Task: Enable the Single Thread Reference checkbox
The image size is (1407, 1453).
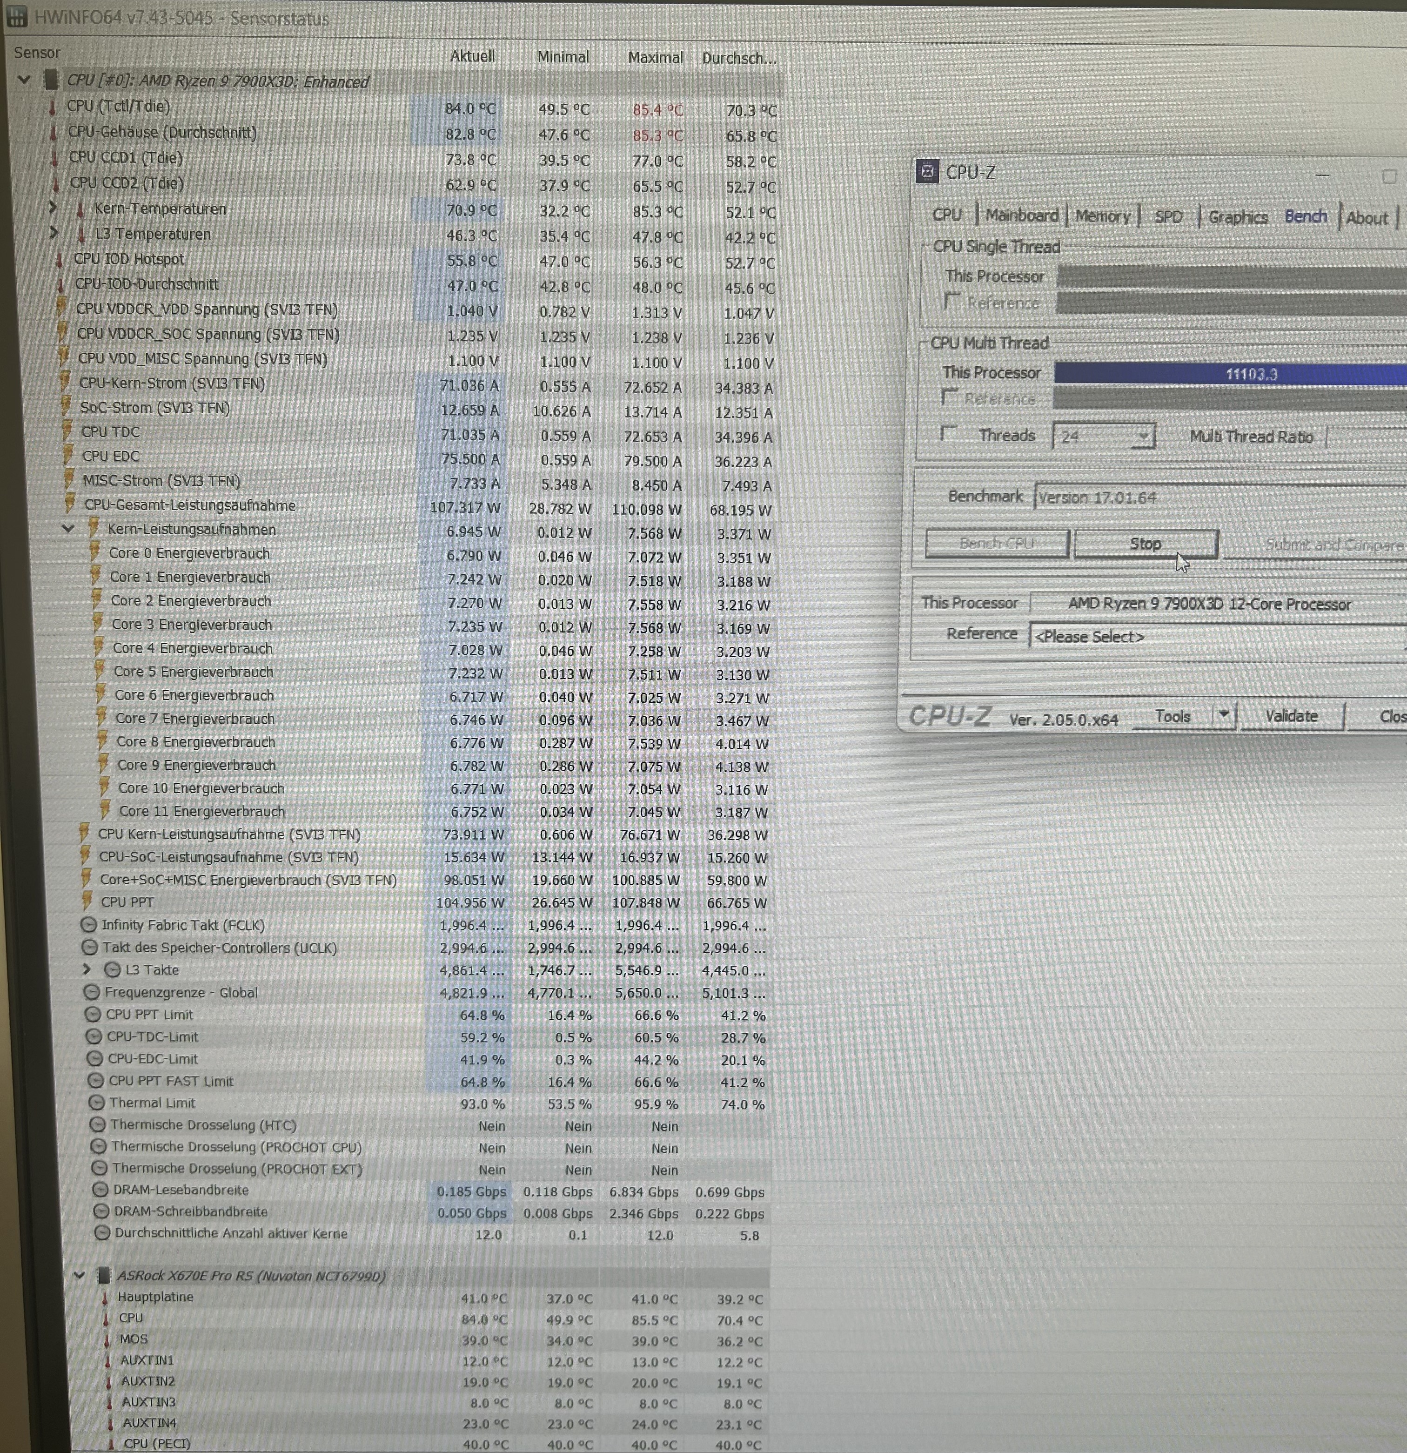Action: (952, 301)
